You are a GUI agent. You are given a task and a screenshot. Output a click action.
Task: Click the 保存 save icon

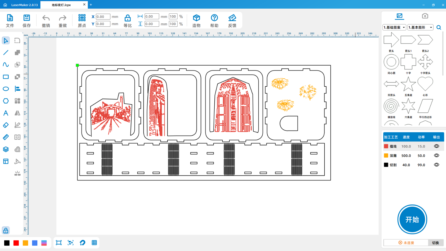coord(26,18)
